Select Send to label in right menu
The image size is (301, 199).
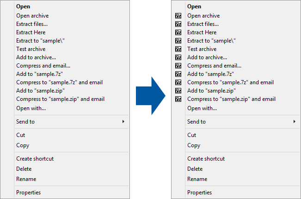tap(197, 122)
